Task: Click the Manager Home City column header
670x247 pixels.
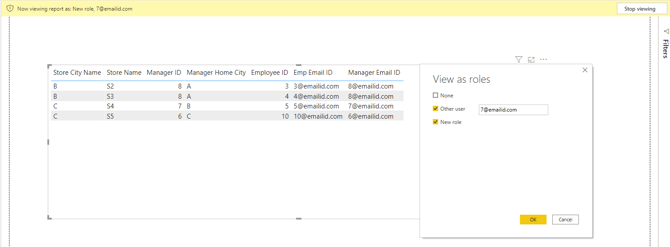Action: [216, 73]
